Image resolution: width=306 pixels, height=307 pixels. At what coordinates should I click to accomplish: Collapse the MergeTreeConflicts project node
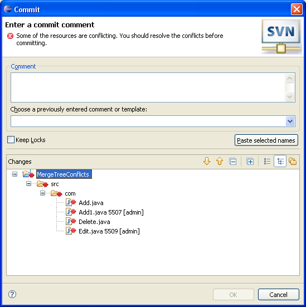14,174
